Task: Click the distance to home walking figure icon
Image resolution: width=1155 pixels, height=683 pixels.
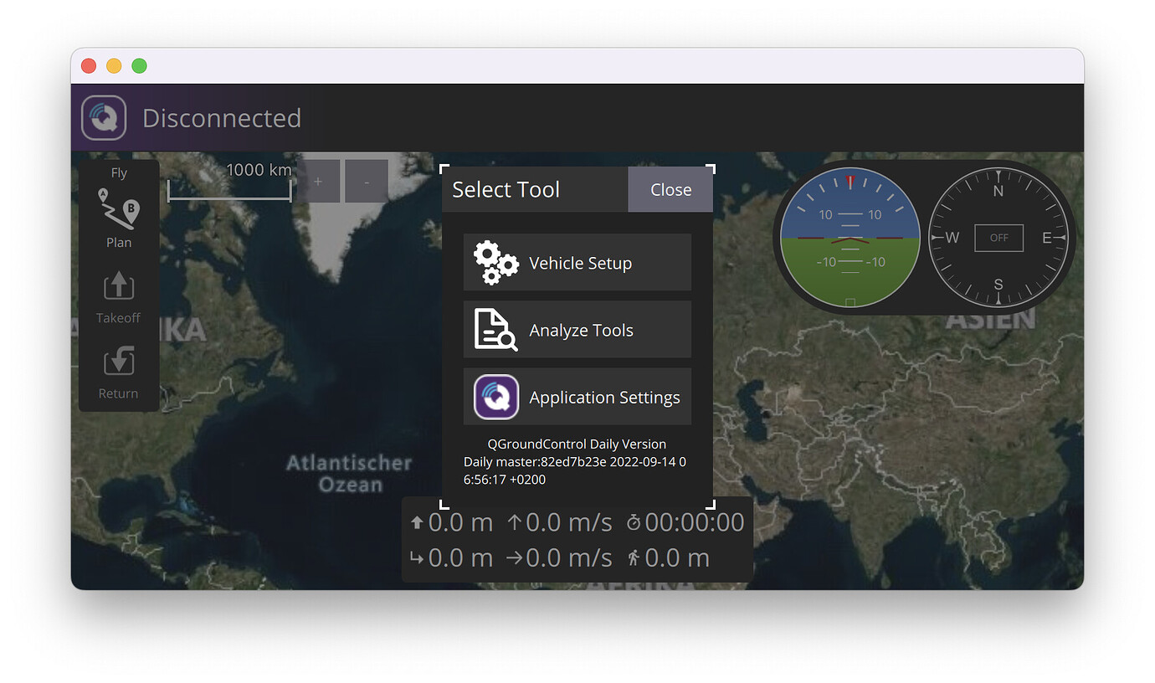Action: pyautogui.click(x=634, y=557)
